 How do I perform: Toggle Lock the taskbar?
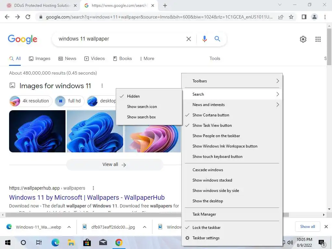[232, 228]
